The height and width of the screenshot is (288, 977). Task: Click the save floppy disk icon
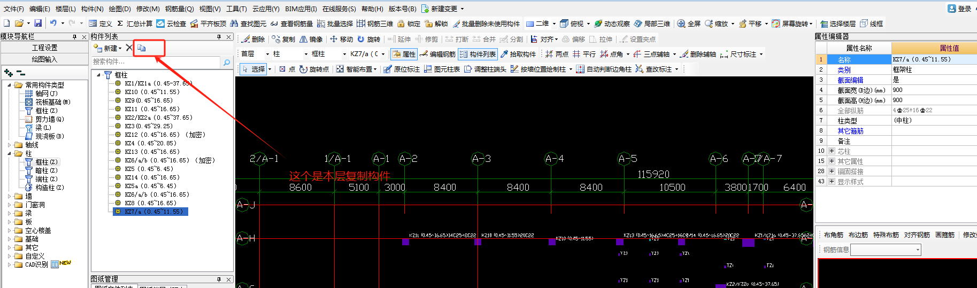pyautogui.click(x=37, y=24)
